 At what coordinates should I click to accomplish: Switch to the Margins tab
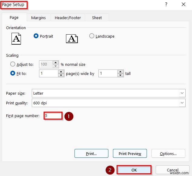point(38,18)
